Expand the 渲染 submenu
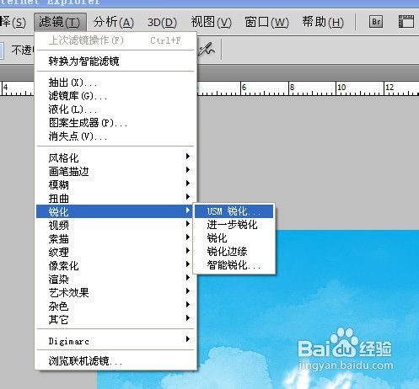 pos(115,279)
